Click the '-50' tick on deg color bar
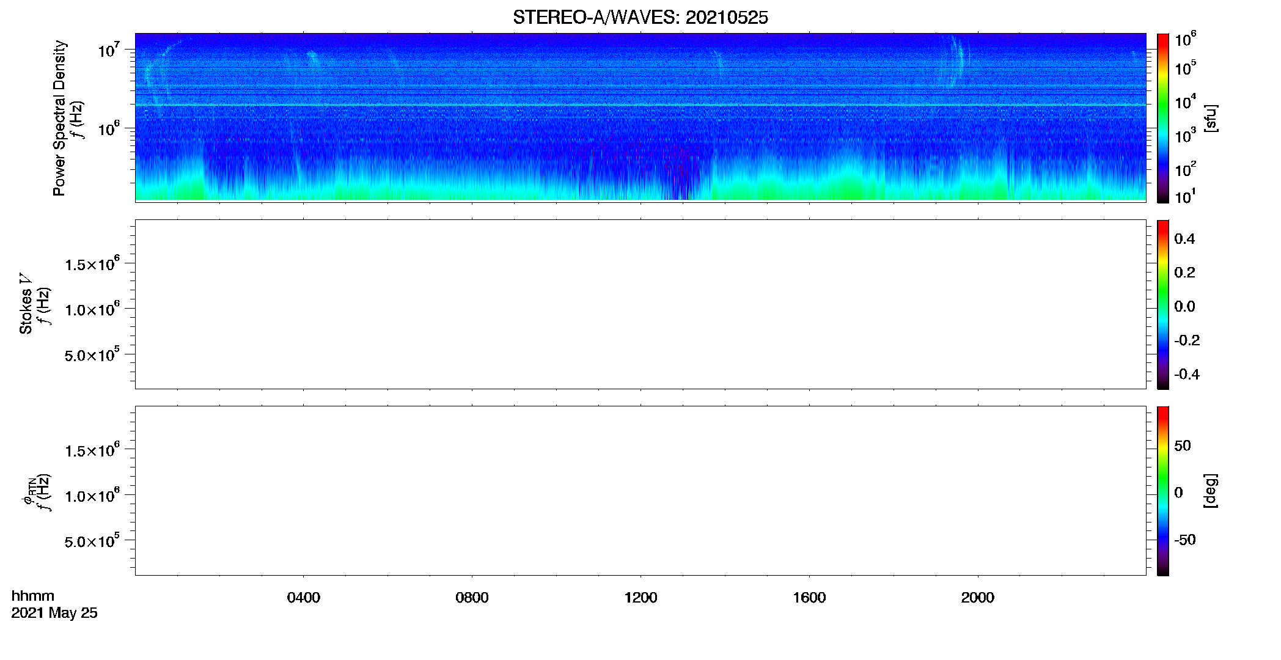The height and width of the screenshot is (660, 1281). (1185, 540)
